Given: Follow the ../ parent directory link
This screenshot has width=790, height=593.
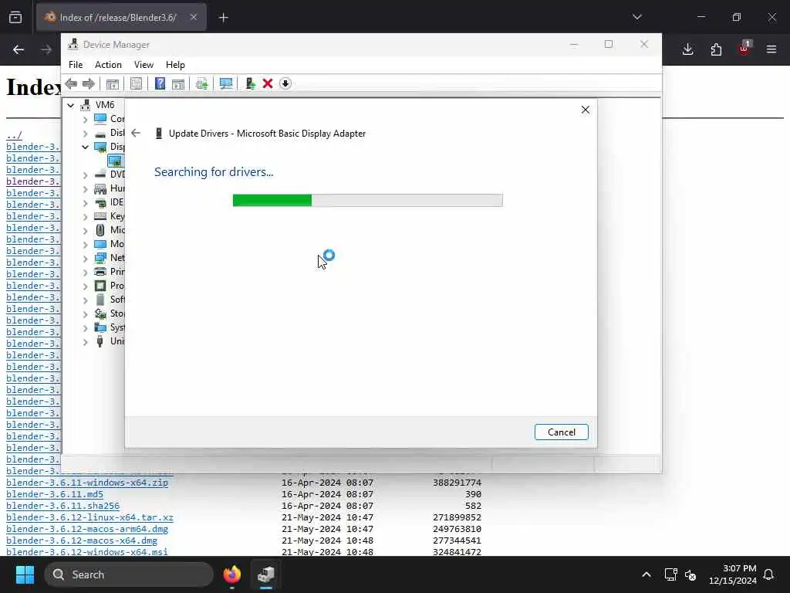Looking at the screenshot, I should pyautogui.click(x=14, y=135).
